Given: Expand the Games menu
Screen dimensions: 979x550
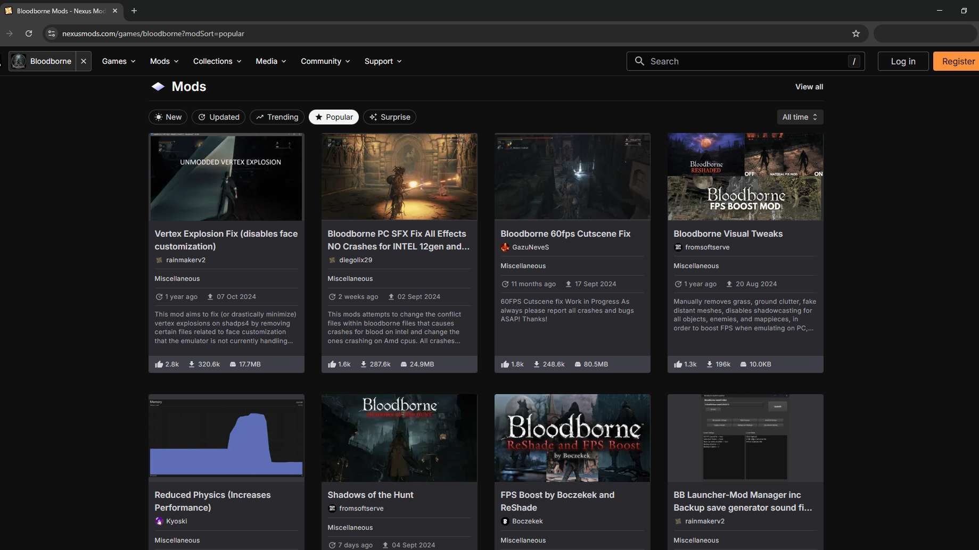Looking at the screenshot, I should pos(119,61).
